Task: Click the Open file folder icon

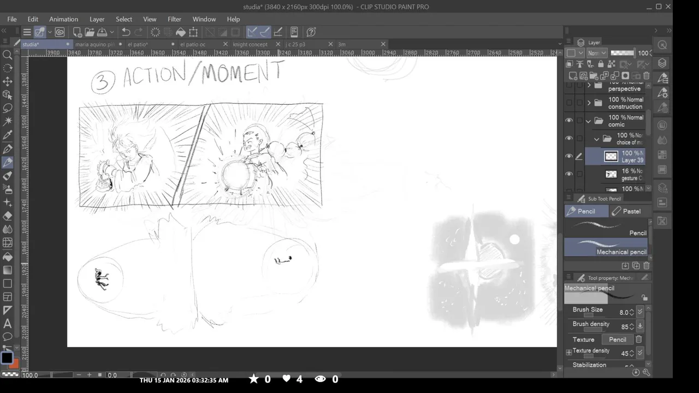Action: 89,32
